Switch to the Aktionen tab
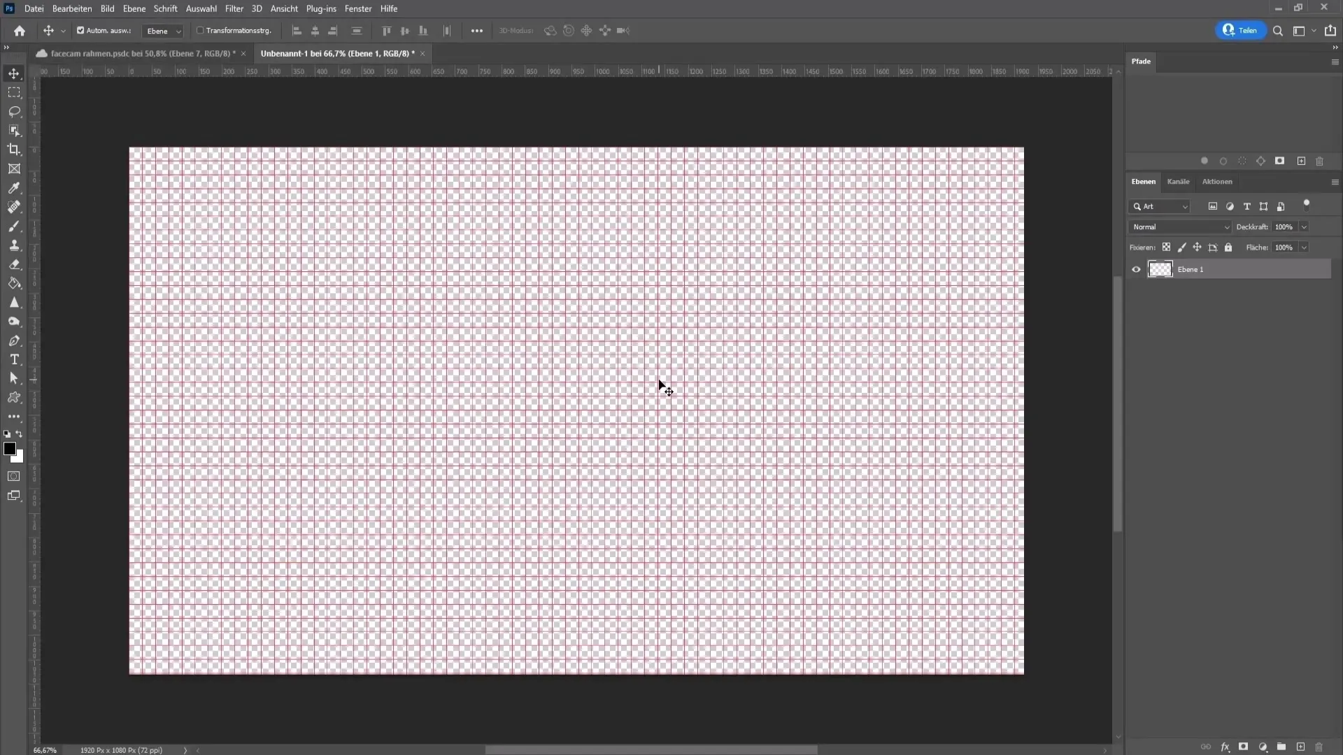Viewport: 1343px width, 755px height. point(1216,182)
